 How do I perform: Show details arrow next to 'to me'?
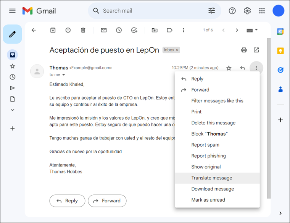tap(64, 75)
